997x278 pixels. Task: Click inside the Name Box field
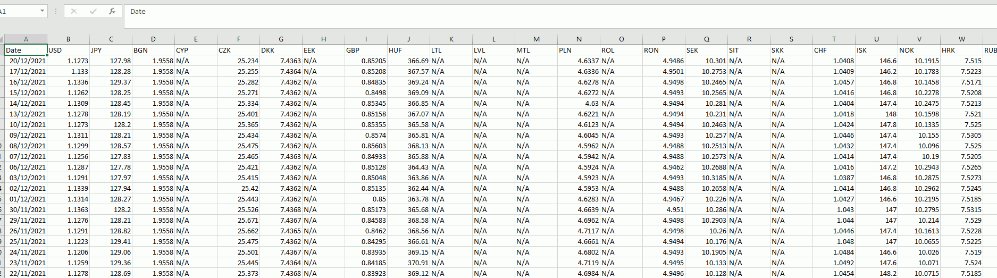pyautogui.click(x=19, y=11)
